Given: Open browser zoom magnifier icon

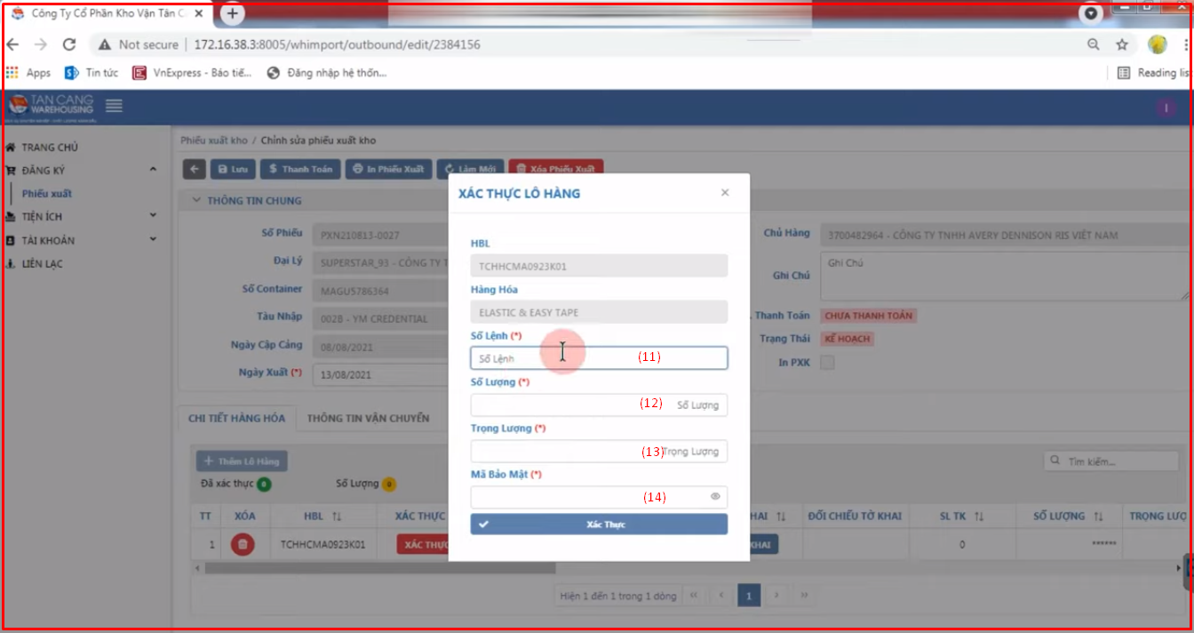Looking at the screenshot, I should click(x=1094, y=44).
